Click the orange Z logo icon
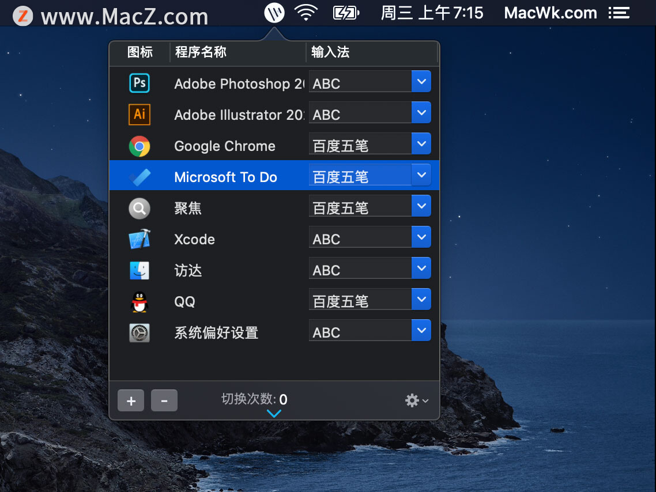The width and height of the screenshot is (656, 492). click(x=22, y=16)
